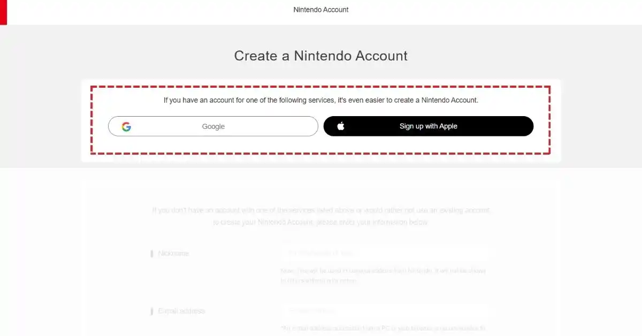The image size is (642, 336).
Task: Click the Nintendo Account header at the top
Action: click(320, 9)
